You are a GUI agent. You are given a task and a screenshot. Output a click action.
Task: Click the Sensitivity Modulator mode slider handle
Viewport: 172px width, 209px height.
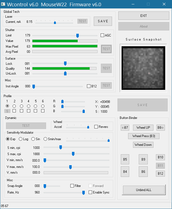point(108,140)
